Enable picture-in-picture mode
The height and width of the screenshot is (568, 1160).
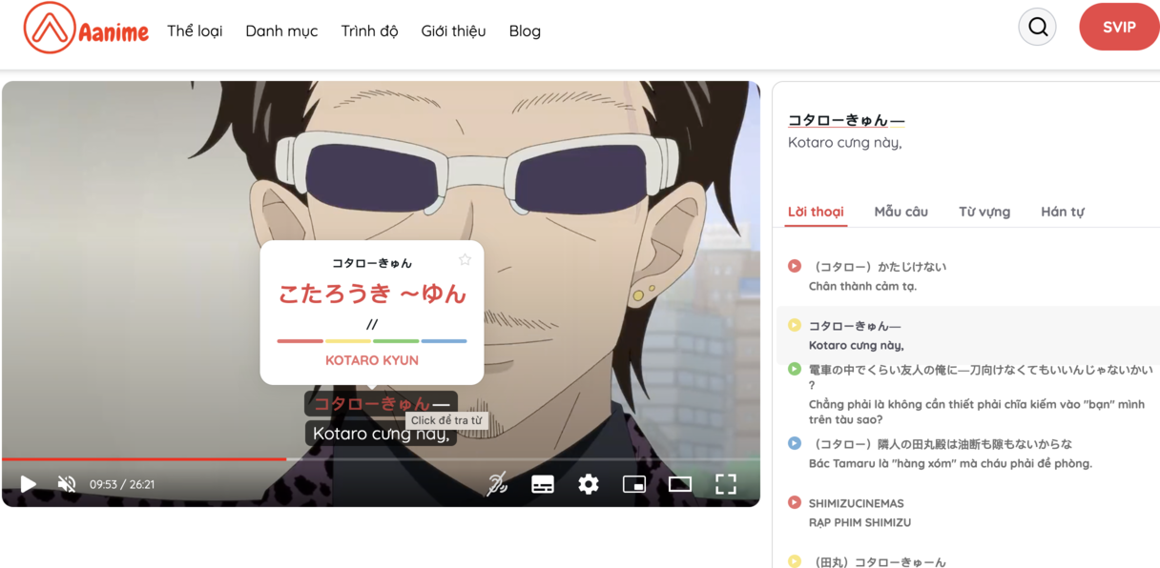[634, 484]
